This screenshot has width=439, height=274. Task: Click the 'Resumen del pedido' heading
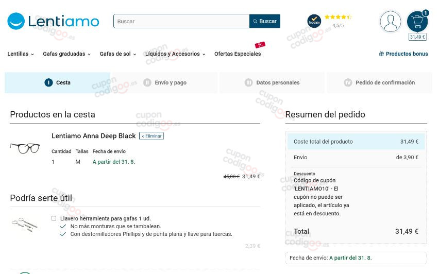[x=325, y=114]
